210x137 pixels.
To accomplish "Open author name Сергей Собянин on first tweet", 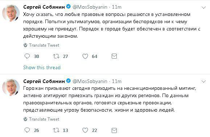I will click(x=44, y=7).
